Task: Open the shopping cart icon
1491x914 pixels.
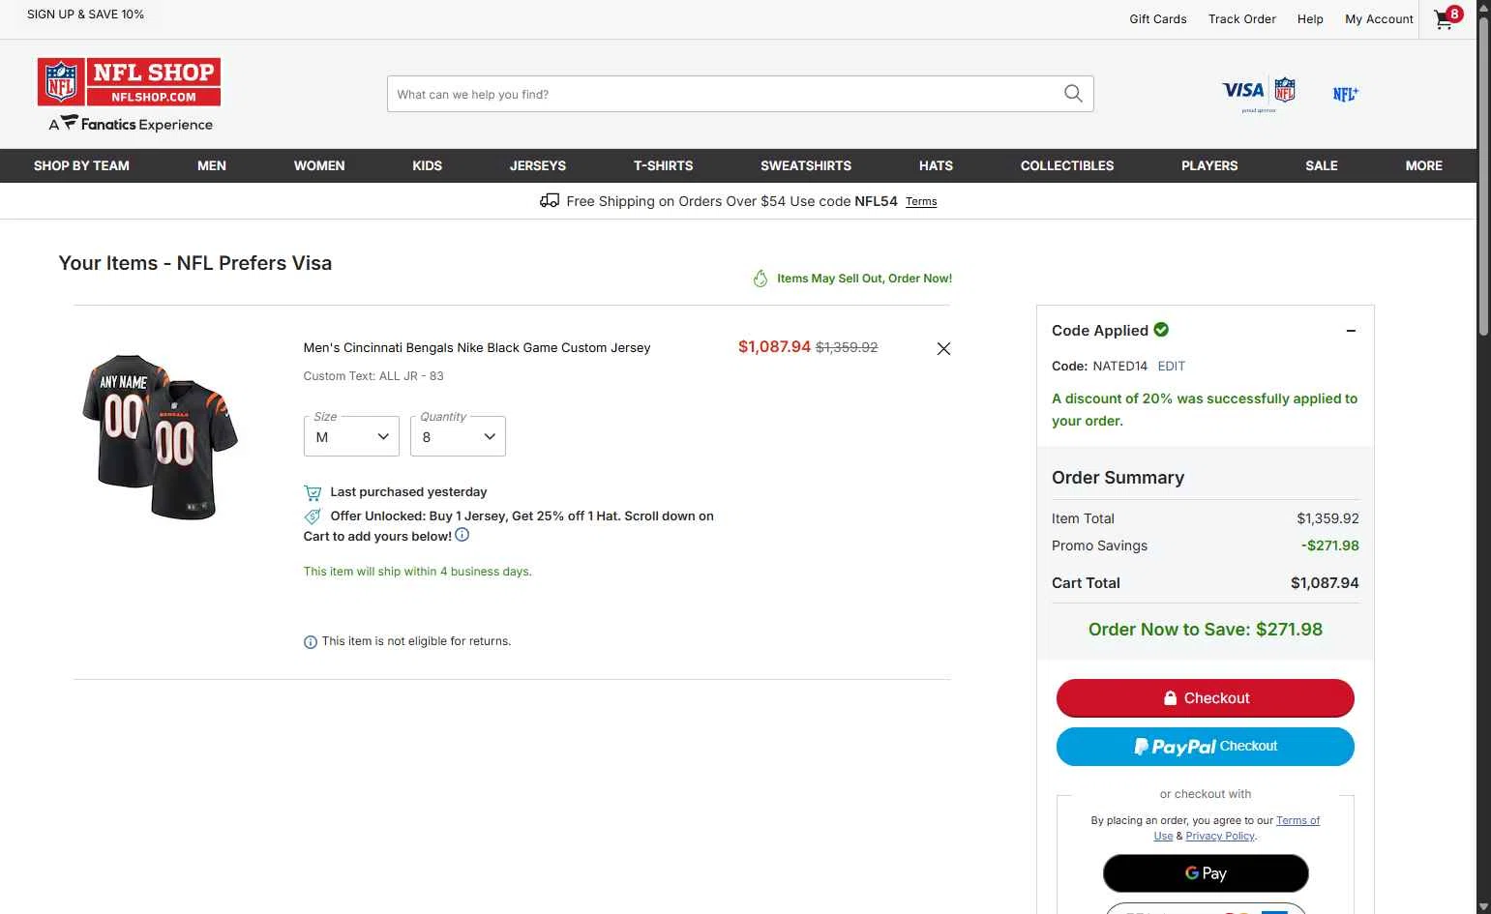Action: pyautogui.click(x=1446, y=19)
